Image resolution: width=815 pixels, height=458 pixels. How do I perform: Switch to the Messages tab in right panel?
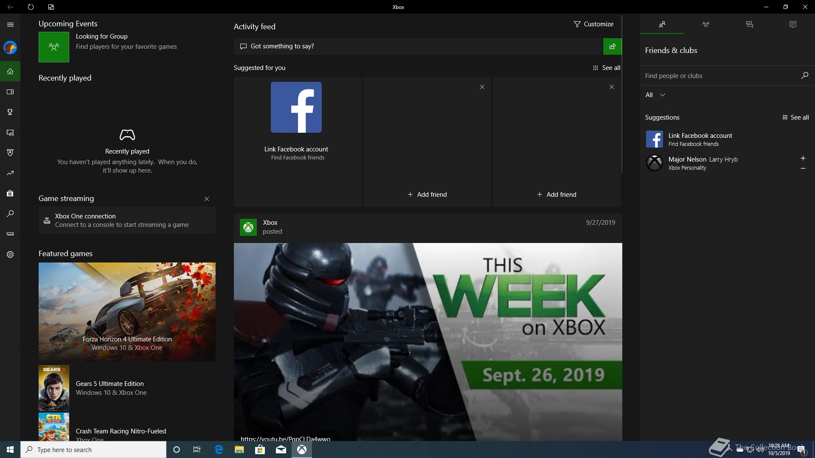(x=750, y=24)
